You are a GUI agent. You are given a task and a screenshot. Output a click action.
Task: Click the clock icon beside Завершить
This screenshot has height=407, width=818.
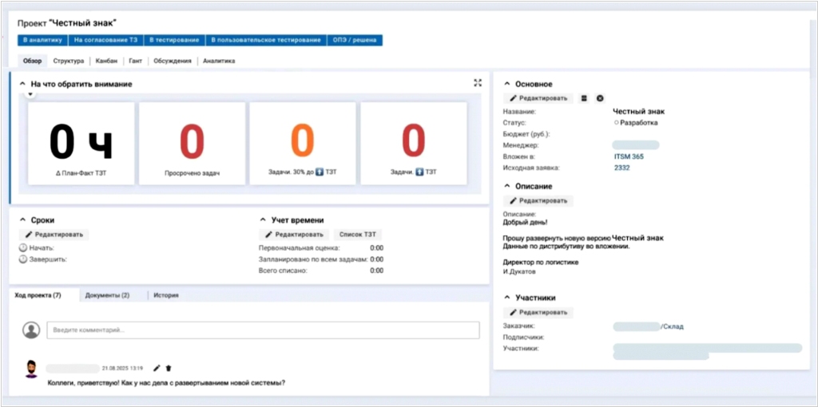tap(22, 259)
